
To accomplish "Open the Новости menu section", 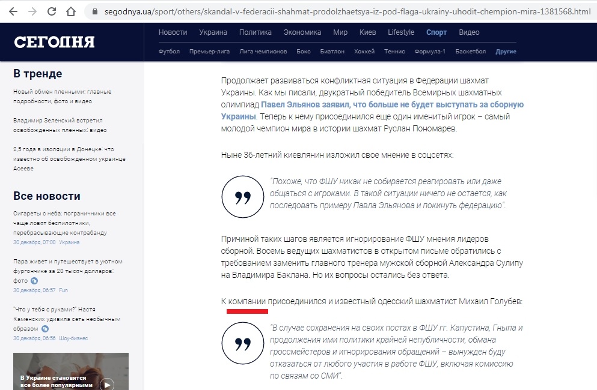I will coord(173,32).
